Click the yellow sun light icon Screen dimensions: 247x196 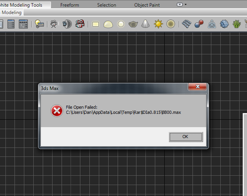(x=158, y=24)
